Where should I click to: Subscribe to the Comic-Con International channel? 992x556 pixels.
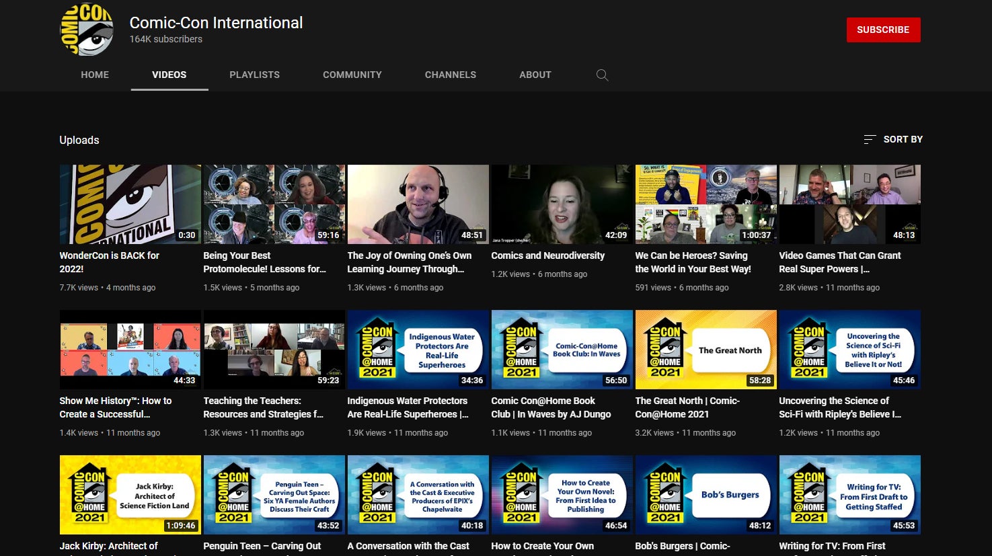pyautogui.click(x=882, y=30)
